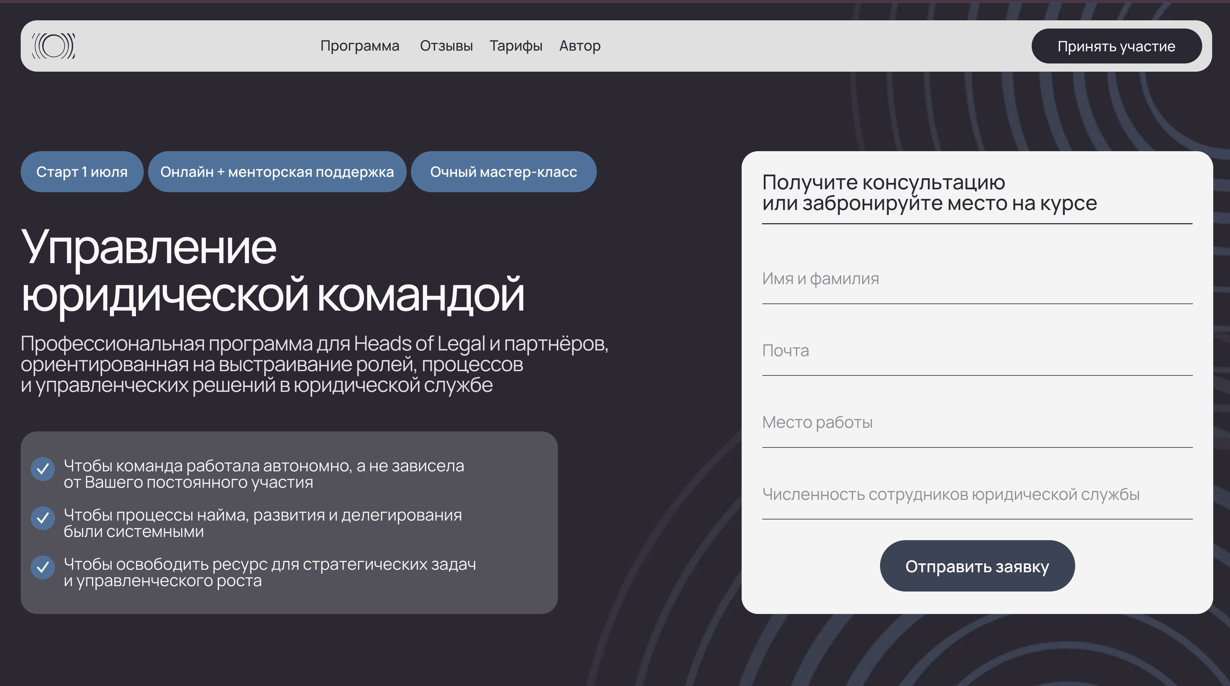
Task: Select the Место работы input
Action: pos(977,423)
